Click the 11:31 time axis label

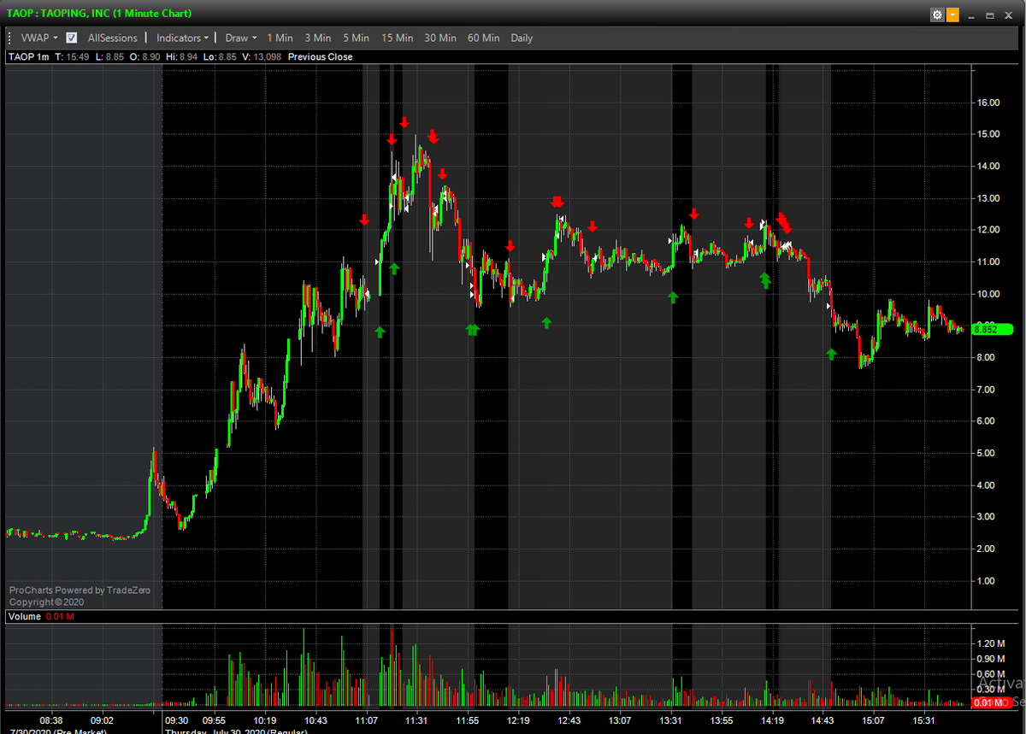tap(416, 720)
